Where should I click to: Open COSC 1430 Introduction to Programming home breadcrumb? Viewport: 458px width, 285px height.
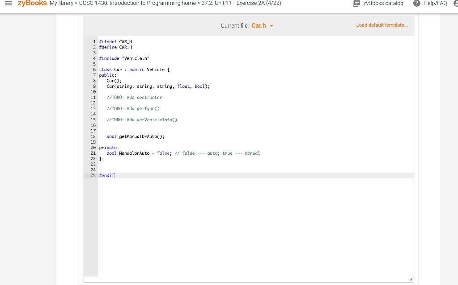137,3
